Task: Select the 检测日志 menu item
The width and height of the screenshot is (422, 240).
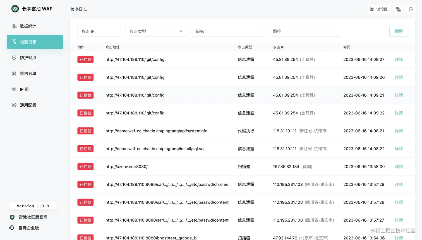Action: 35,42
